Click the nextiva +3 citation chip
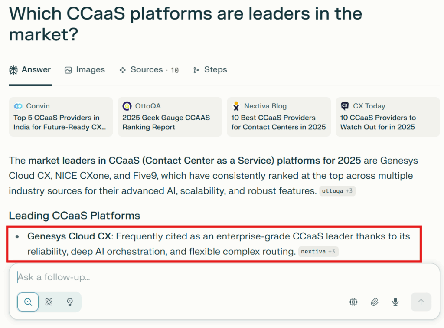Viewport: 444px width, 328px height. 318,252
